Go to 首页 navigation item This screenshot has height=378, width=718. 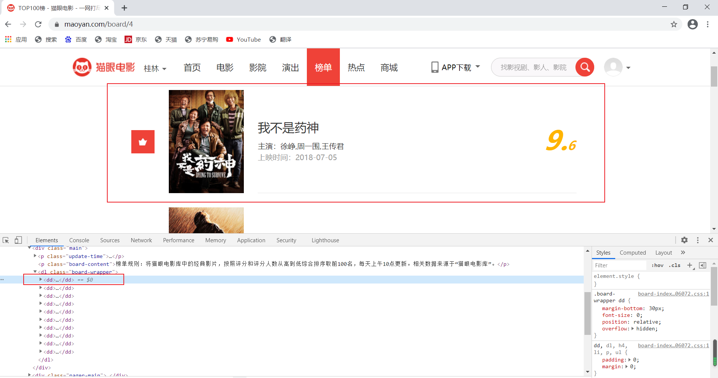[x=192, y=67]
